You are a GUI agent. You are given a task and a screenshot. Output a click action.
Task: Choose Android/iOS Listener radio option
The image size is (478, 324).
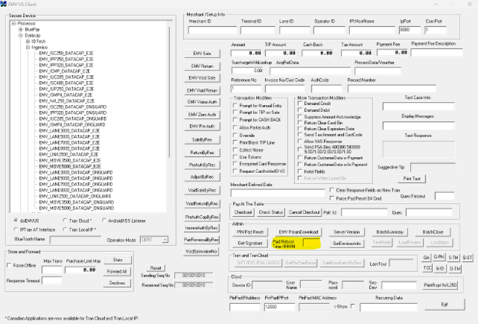coord(103,221)
